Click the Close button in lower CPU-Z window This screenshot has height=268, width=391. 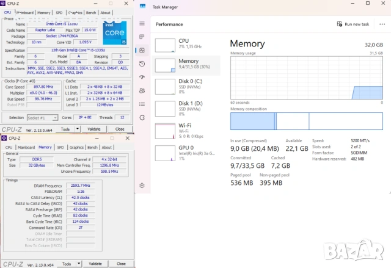[120, 264]
